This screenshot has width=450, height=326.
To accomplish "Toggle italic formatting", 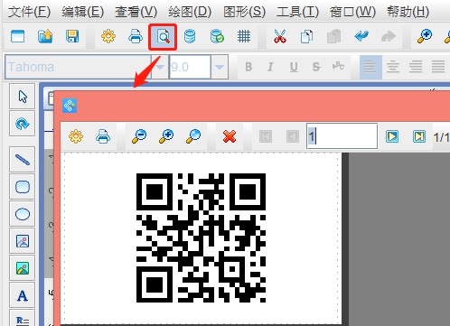I will (x=270, y=67).
